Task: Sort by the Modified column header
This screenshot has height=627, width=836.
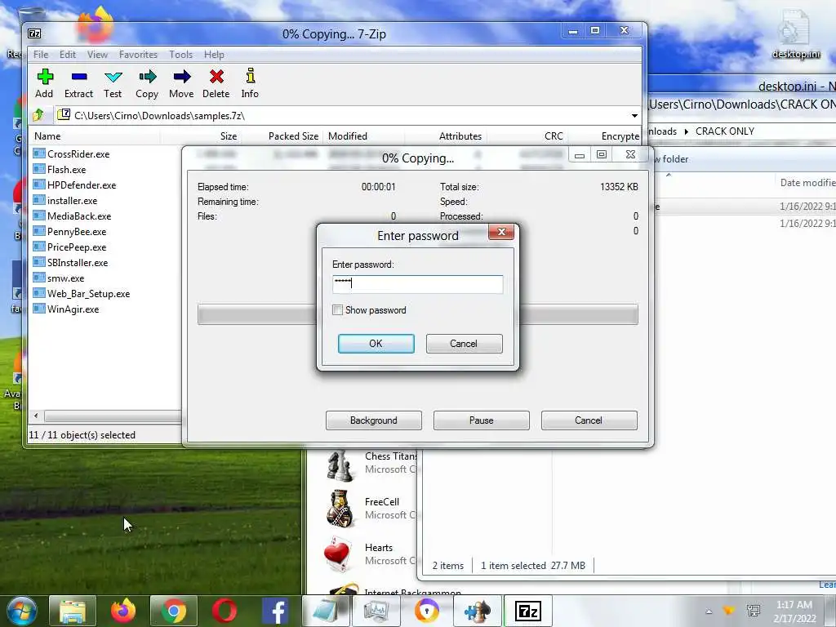Action: pos(348,136)
